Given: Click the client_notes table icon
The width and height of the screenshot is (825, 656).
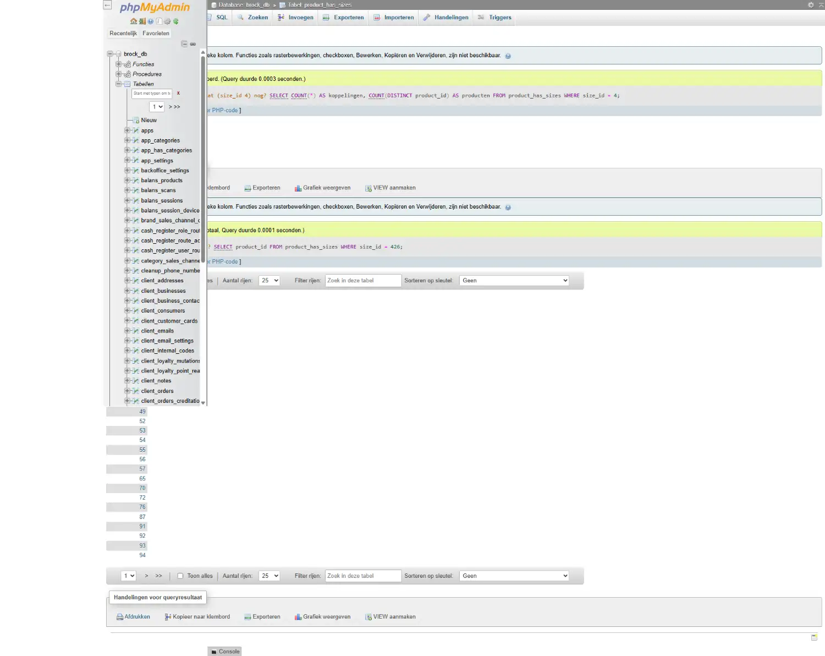Looking at the screenshot, I should [136, 381].
